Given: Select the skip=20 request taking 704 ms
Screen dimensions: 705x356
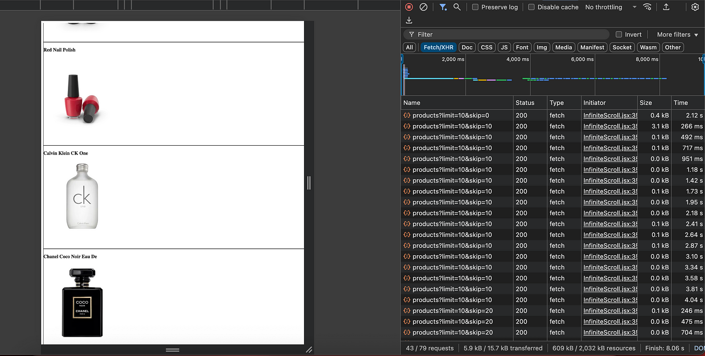Looking at the screenshot, I should click(x=453, y=332).
